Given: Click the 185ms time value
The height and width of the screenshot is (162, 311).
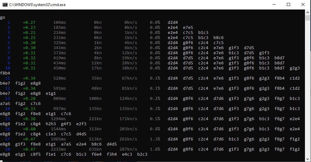Looking at the screenshot, I should (x=59, y=28).
